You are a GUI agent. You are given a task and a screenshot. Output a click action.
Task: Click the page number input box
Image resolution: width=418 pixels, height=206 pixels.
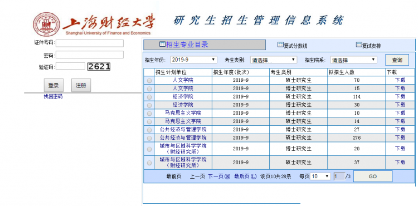pyautogui.click(x=339, y=176)
